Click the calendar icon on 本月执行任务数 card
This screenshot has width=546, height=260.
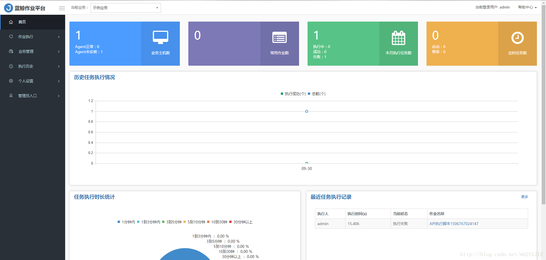click(x=398, y=38)
